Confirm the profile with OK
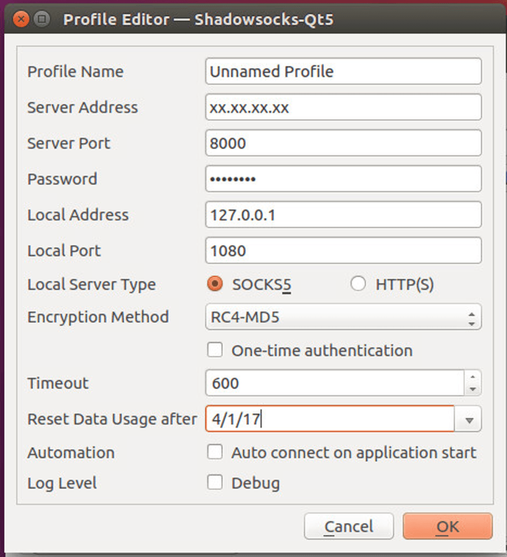This screenshot has width=507, height=557. tap(447, 527)
